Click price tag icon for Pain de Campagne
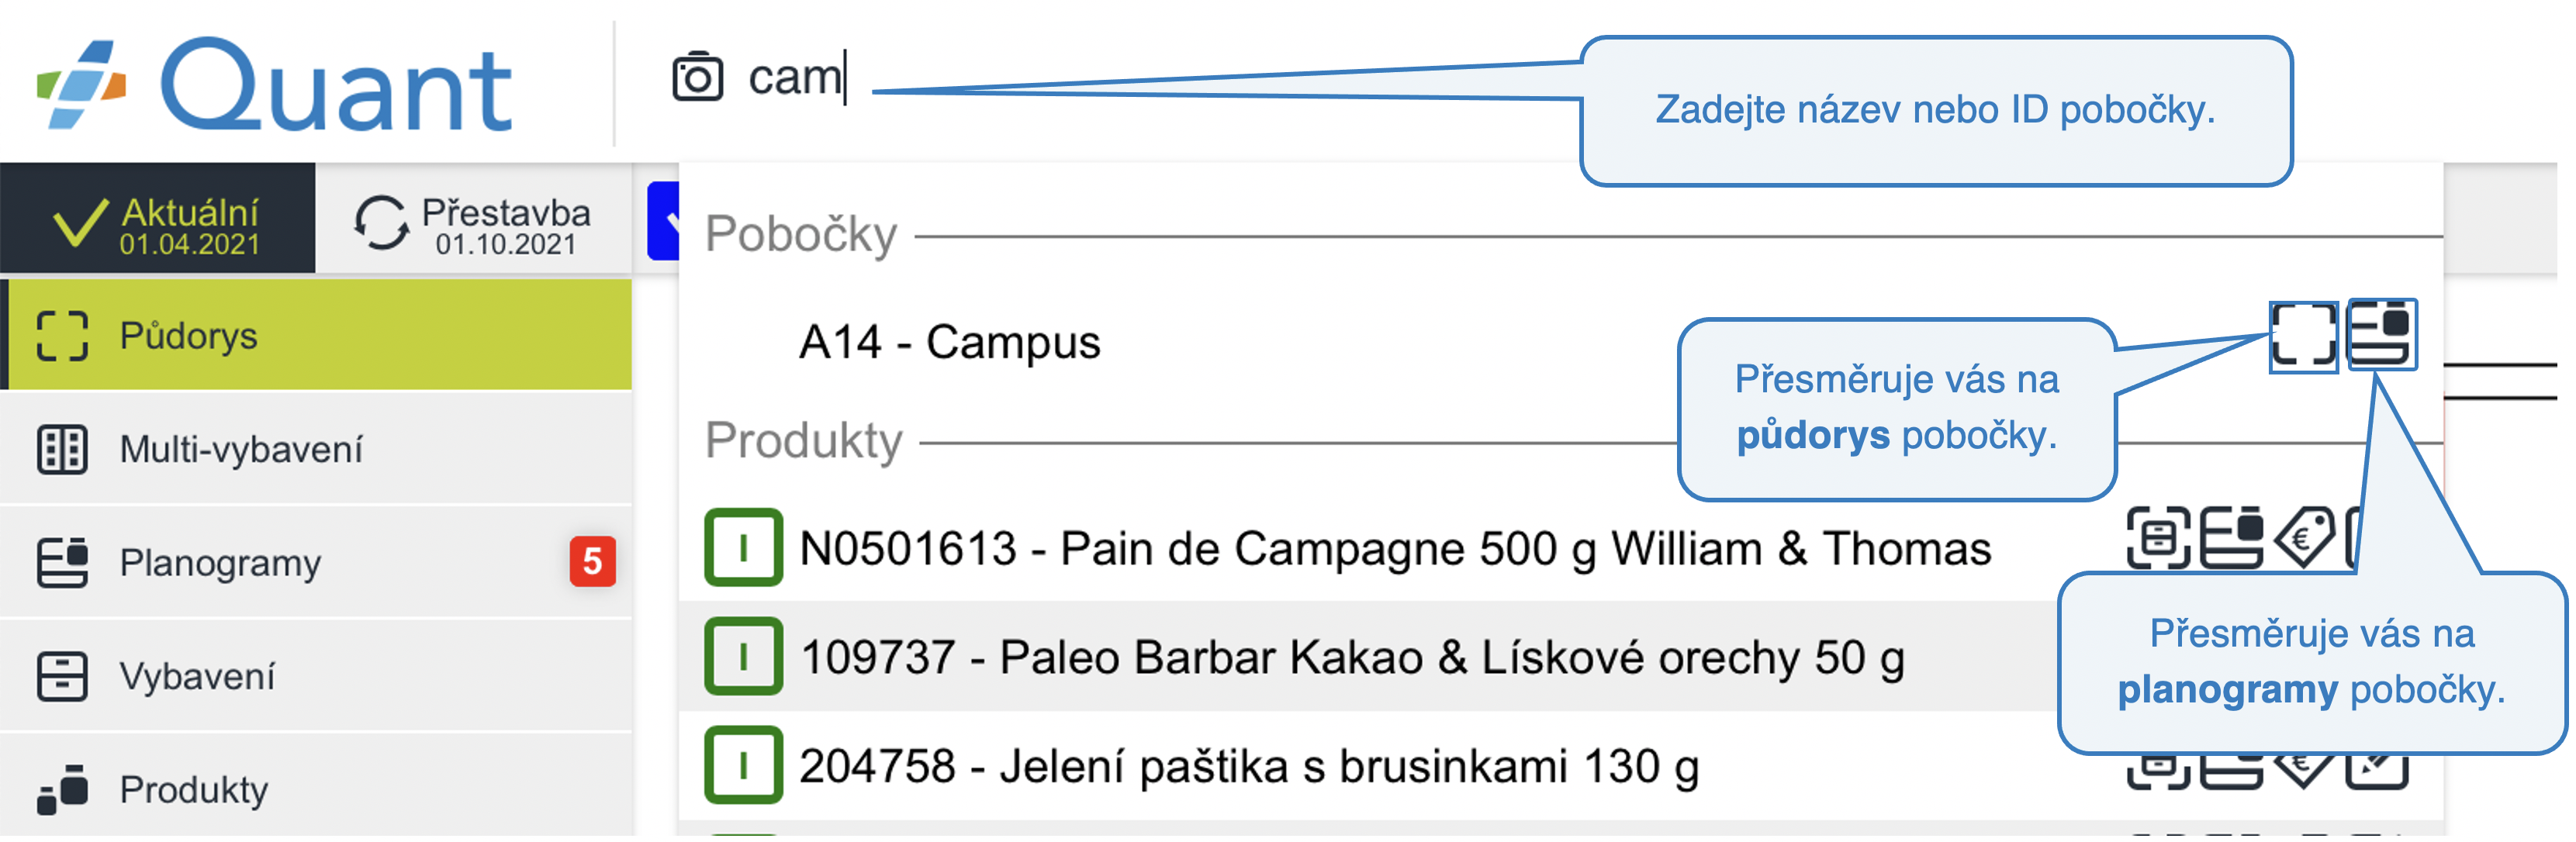 coord(2304,538)
